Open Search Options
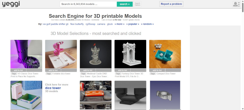Image resolution: width=244 pixels, height=110 pixels. tap(138, 4)
